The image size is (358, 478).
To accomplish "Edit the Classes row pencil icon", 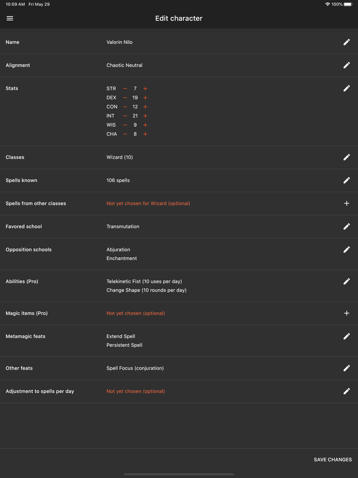I will pyautogui.click(x=347, y=157).
